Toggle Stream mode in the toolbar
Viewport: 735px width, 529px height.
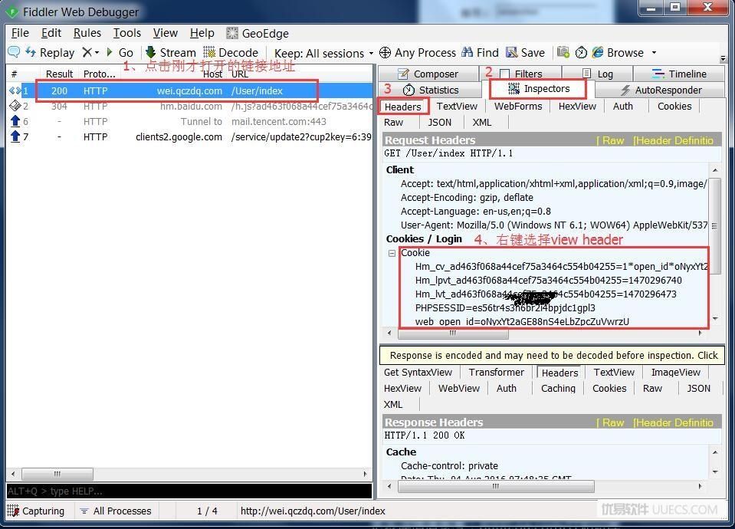point(171,53)
